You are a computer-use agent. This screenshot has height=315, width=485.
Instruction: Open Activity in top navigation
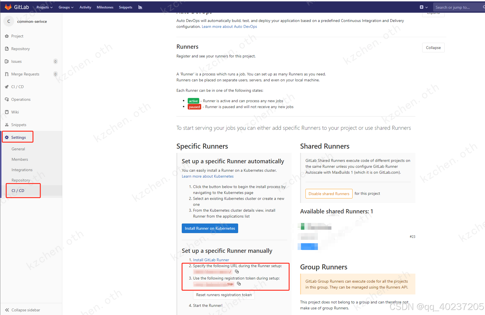[x=85, y=7]
